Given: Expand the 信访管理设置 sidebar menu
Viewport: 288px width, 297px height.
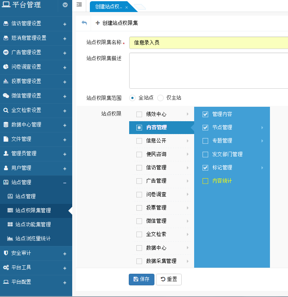Looking at the screenshot, I should click(65, 24).
